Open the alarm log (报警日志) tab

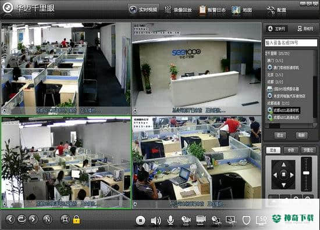coord(212,9)
